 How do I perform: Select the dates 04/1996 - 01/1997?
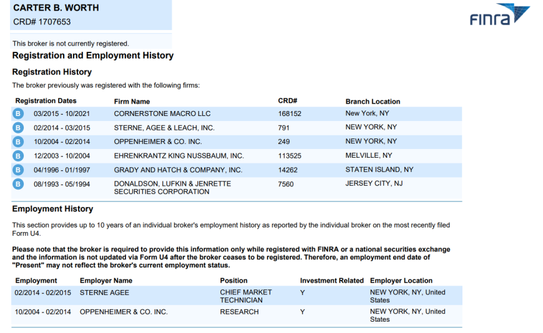coord(62,170)
